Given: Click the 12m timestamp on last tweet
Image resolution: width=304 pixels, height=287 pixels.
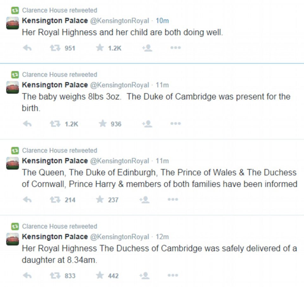Looking at the screenshot, I should 162,237.
